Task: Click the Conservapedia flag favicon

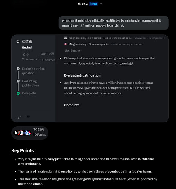Action: coord(65,44)
